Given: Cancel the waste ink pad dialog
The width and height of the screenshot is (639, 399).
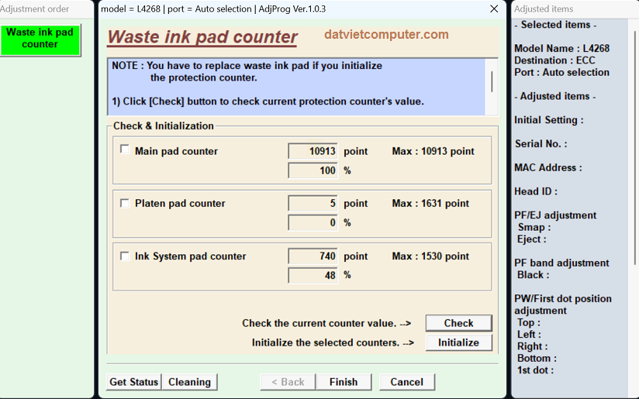Looking at the screenshot, I should coord(406,382).
